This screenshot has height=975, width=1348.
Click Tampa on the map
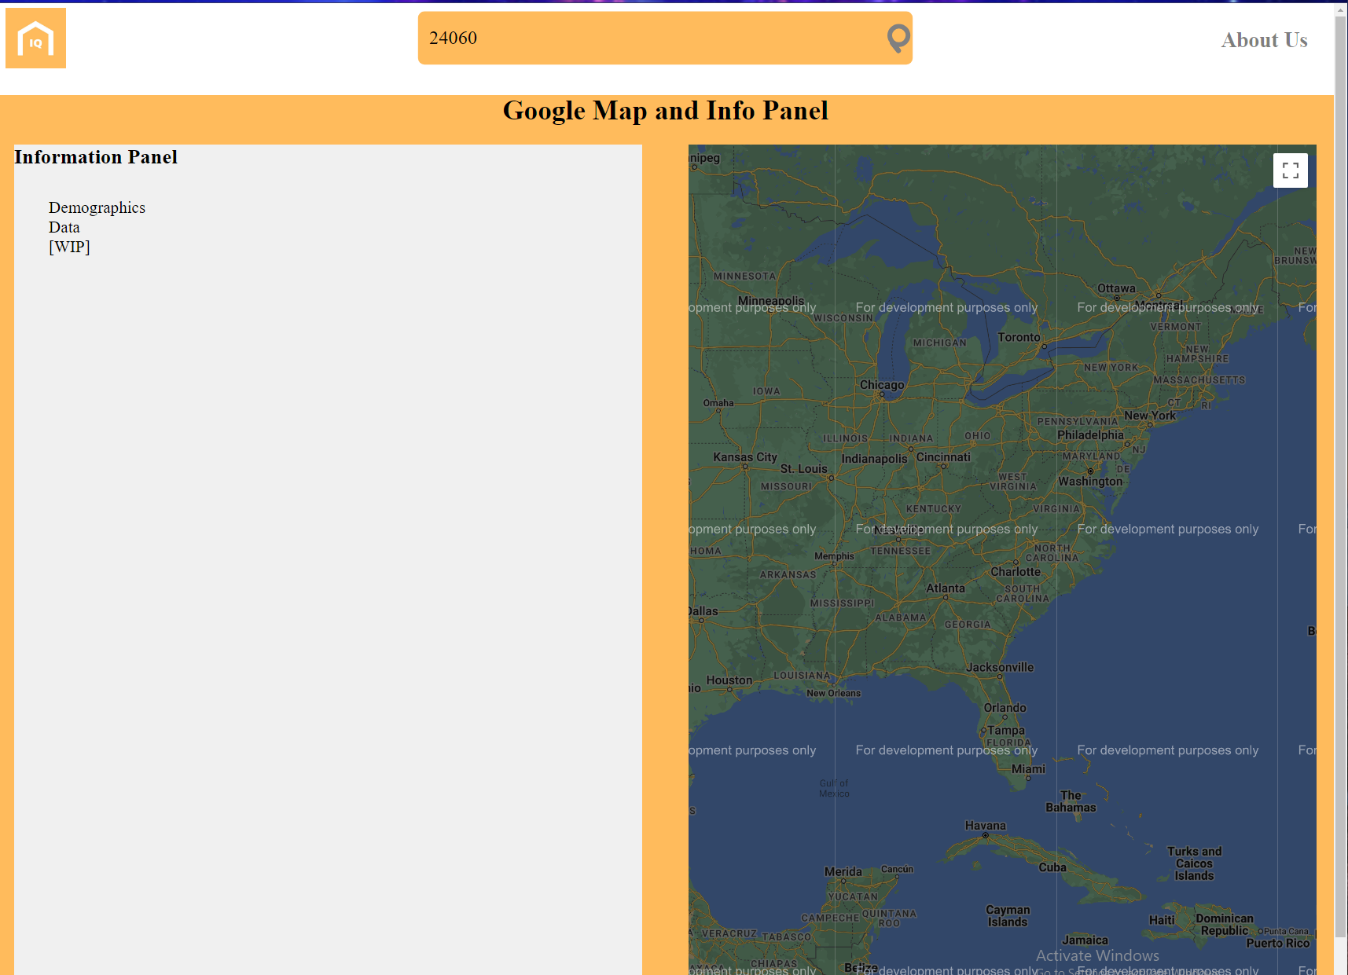(1006, 731)
